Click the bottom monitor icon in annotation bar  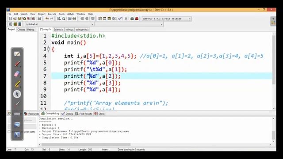(x=17, y=134)
